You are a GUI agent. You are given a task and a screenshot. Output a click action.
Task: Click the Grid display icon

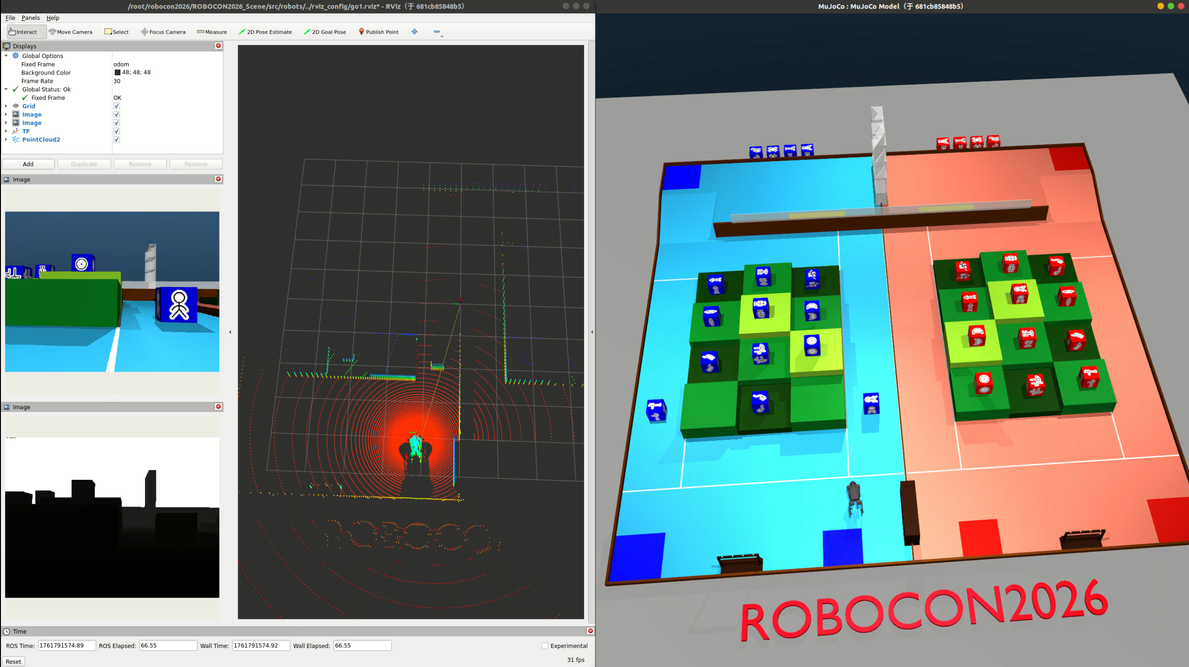coord(16,106)
